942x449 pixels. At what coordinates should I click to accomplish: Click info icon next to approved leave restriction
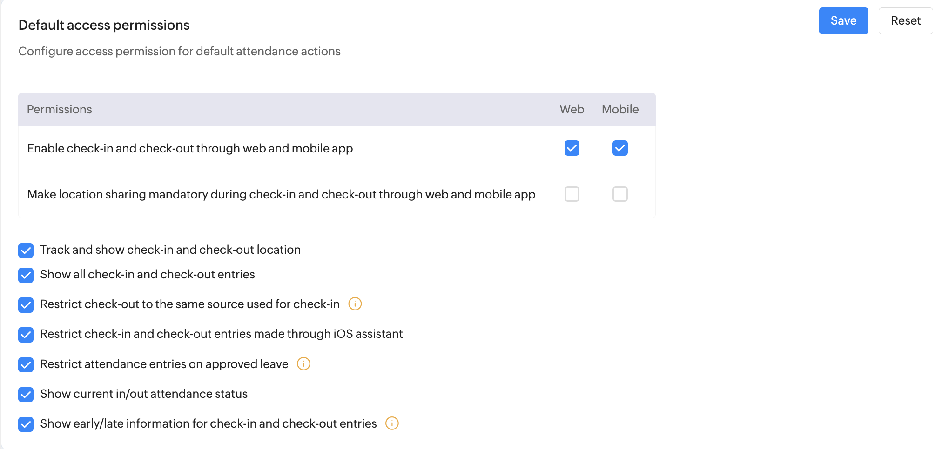[303, 364]
